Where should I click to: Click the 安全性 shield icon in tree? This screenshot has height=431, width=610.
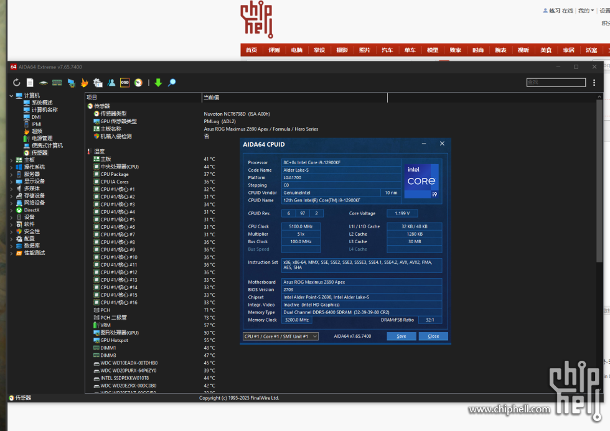(19, 231)
